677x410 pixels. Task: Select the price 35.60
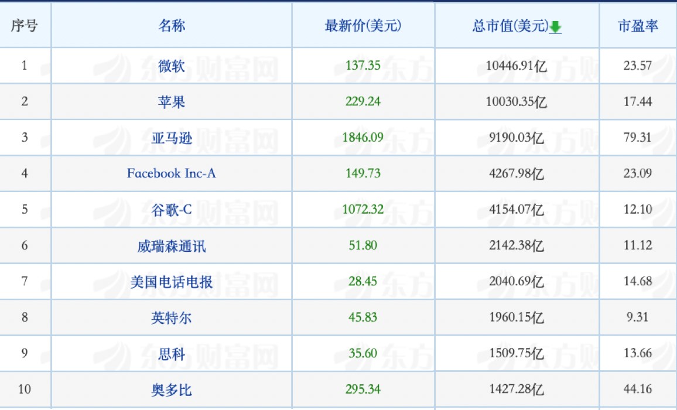[x=363, y=353]
